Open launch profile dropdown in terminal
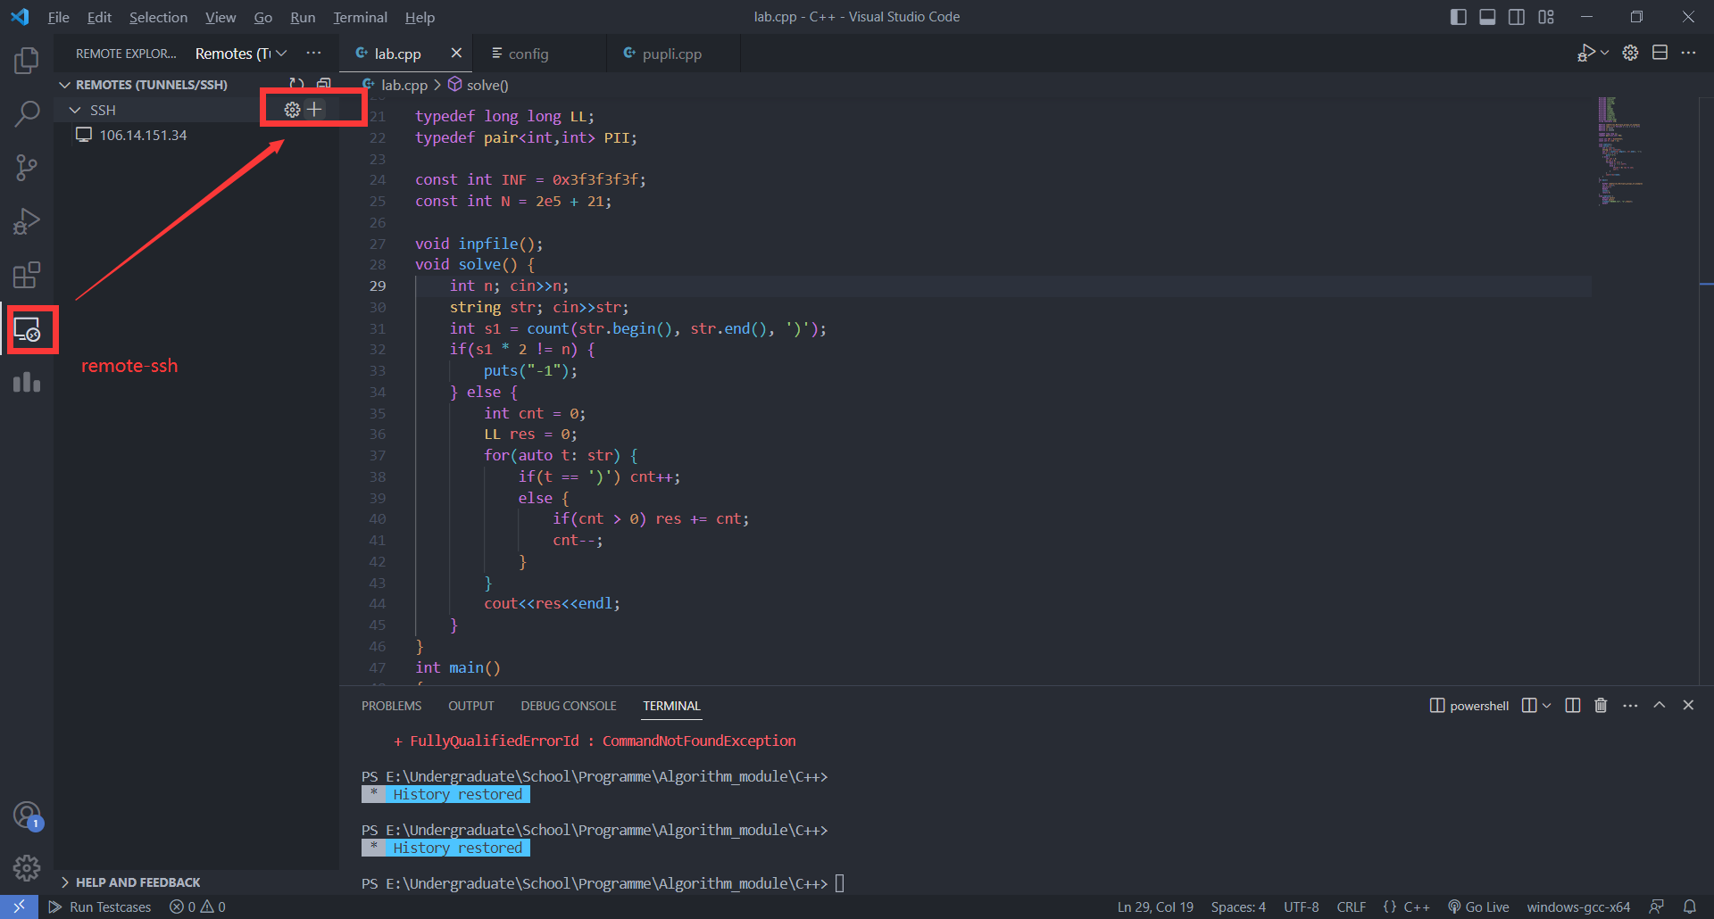The image size is (1714, 919). click(1547, 706)
